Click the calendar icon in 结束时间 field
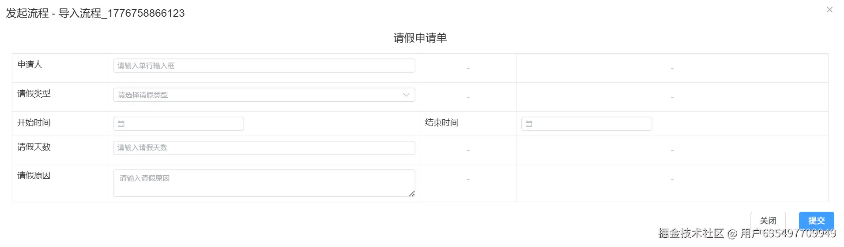Image resolution: width=844 pixels, height=247 pixels. pyautogui.click(x=529, y=124)
